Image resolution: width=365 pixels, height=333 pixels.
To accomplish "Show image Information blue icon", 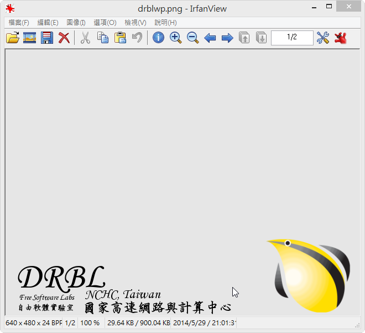I will [158, 38].
